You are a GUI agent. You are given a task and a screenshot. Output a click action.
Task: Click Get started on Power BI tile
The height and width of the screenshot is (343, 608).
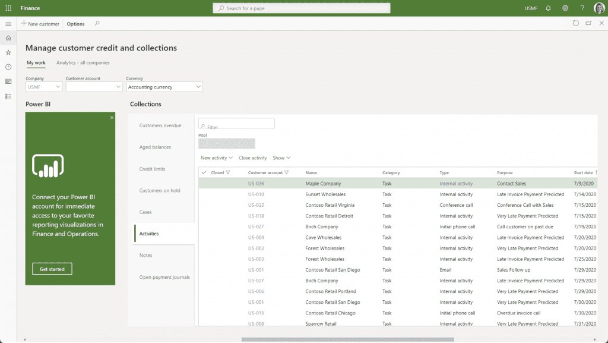[52, 269]
